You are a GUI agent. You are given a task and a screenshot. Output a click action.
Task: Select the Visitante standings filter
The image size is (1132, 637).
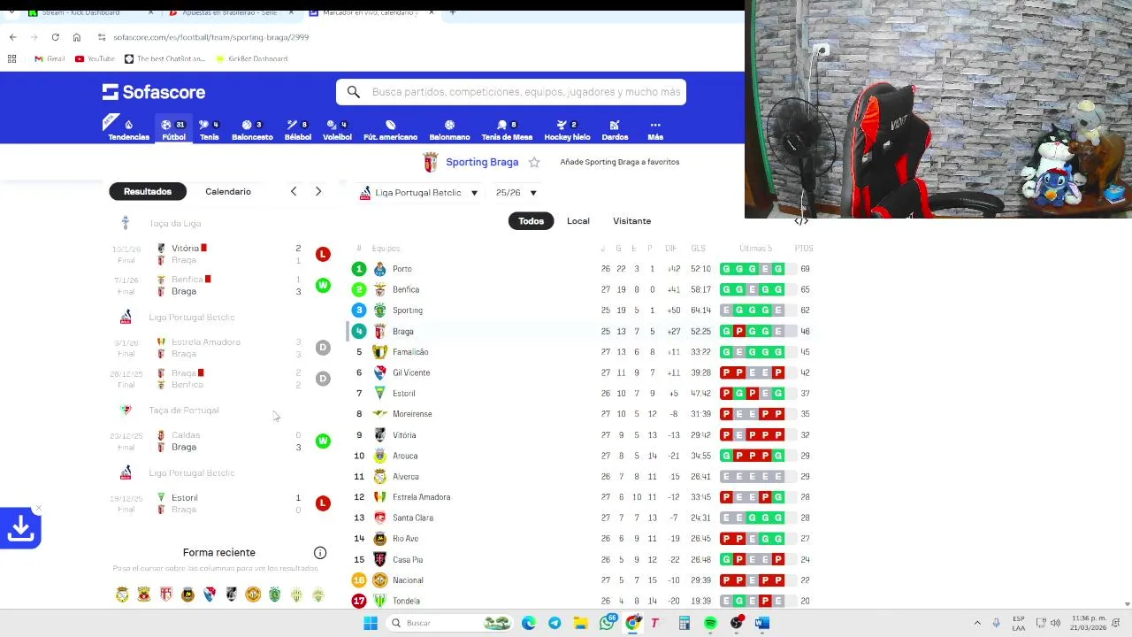click(x=631, y=221)
